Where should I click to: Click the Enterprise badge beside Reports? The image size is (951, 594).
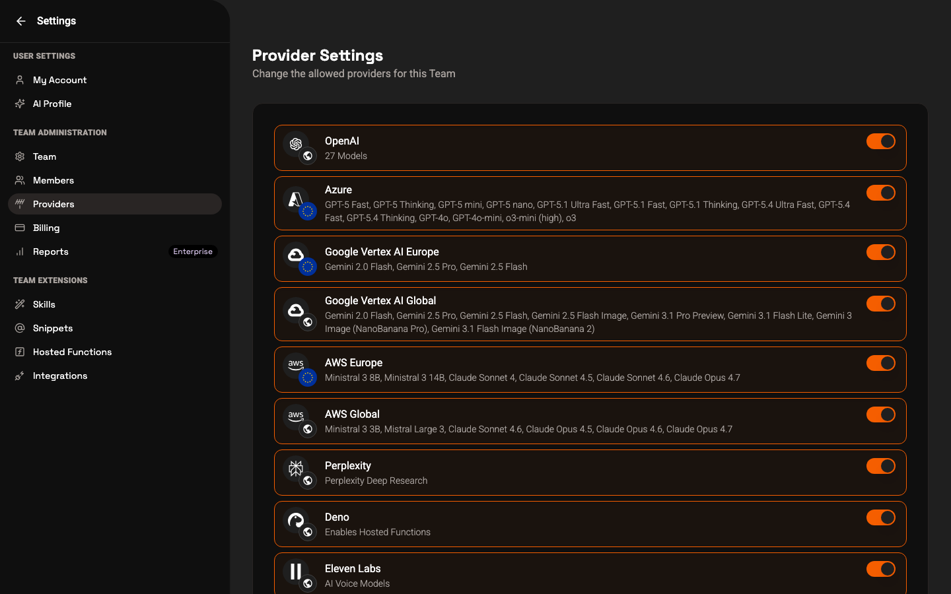point(193,251)
